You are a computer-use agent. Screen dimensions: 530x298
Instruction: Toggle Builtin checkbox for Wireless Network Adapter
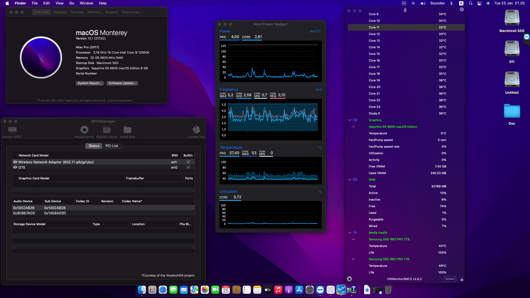click(x=188, y=162)
